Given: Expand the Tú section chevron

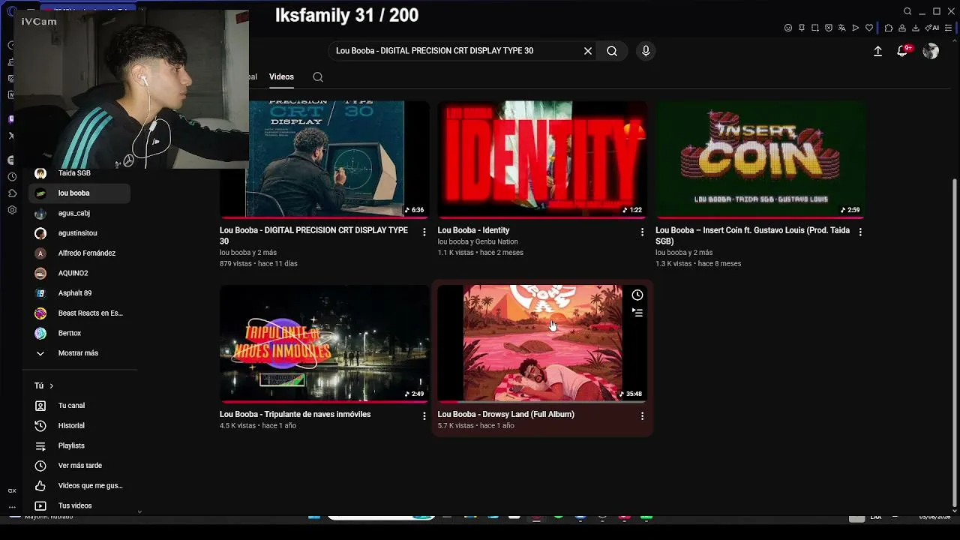Looking at the screenshot, I should 51,385.
